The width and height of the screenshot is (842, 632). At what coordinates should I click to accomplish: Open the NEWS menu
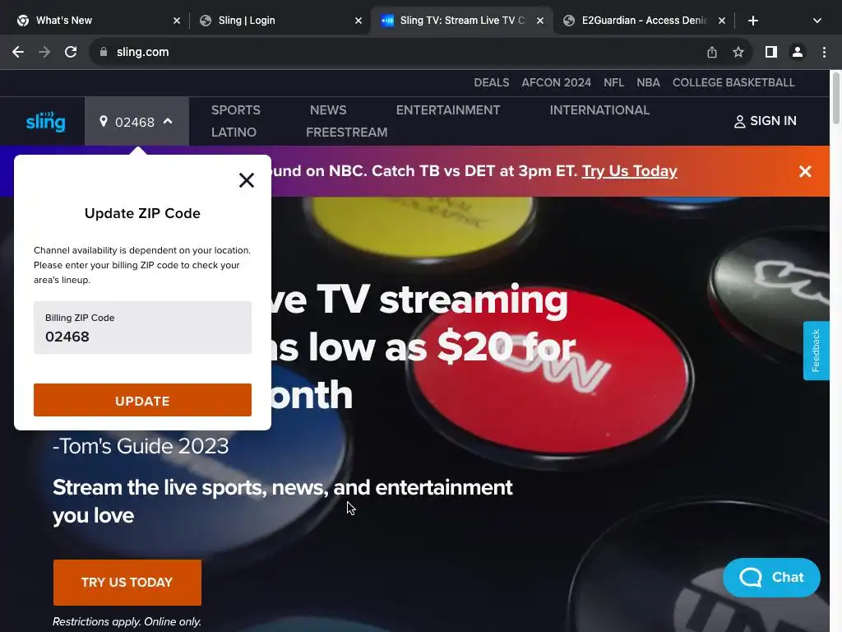pyautogui.click(x=328, y=110)
